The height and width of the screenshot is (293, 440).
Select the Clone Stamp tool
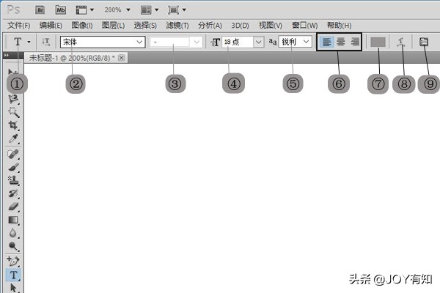pyautogui.click(x=13, y=180)
